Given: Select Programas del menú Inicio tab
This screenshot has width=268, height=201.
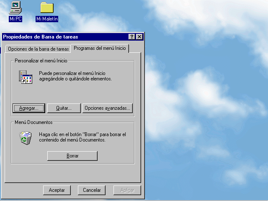Looking at the screenshot, I should click(x=100, y=48).
